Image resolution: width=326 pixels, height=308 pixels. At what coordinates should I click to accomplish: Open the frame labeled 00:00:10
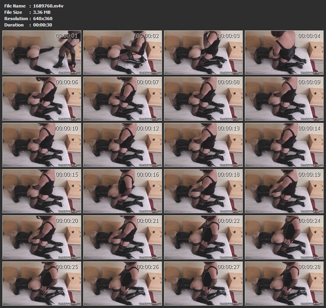tap(42, 145)
